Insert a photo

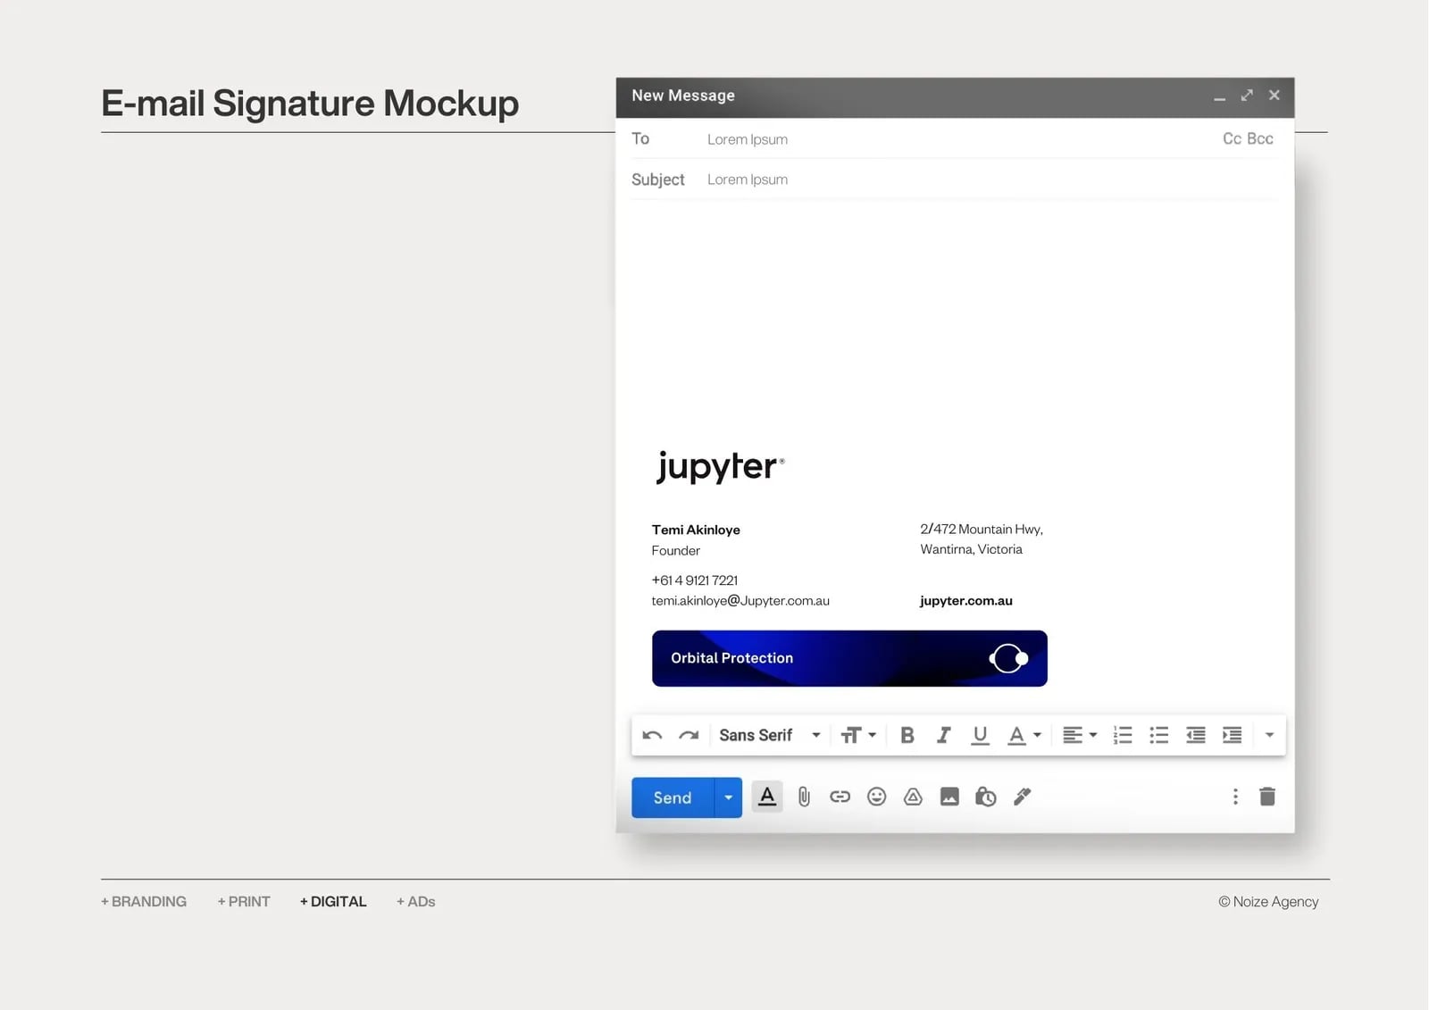(x=949, y=797)
